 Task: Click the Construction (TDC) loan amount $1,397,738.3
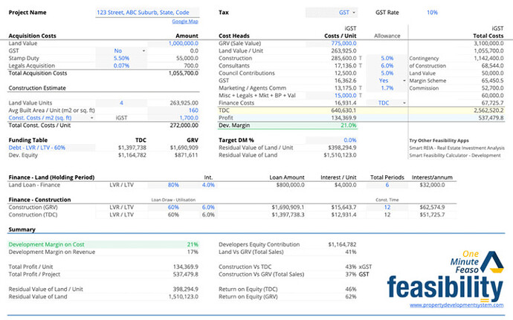click(x=288, y=215)
